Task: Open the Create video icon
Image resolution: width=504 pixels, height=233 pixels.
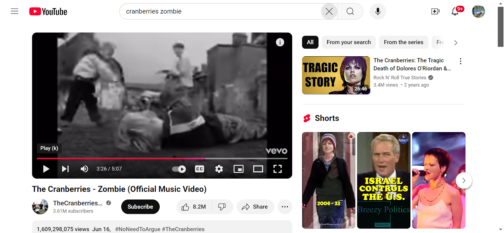Action: [x=435, y=11]
